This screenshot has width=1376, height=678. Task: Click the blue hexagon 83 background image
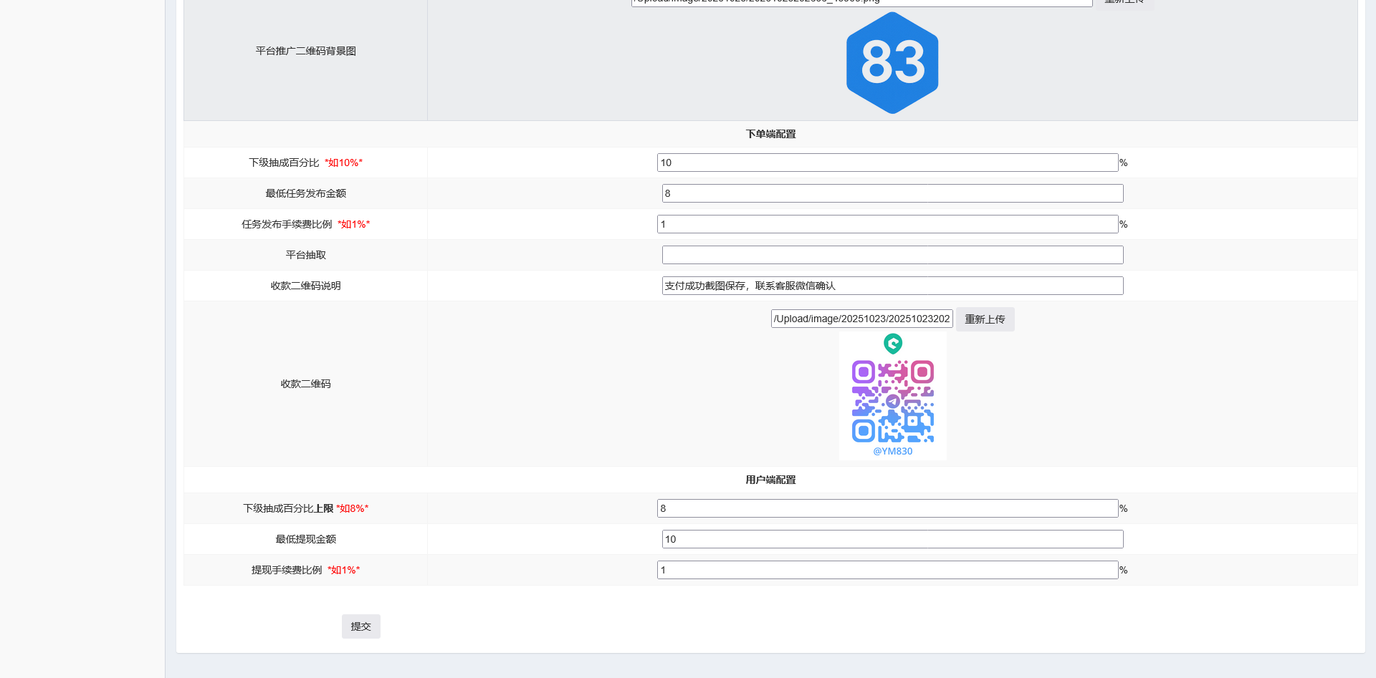pyautogui.click(x=892, y=63)
